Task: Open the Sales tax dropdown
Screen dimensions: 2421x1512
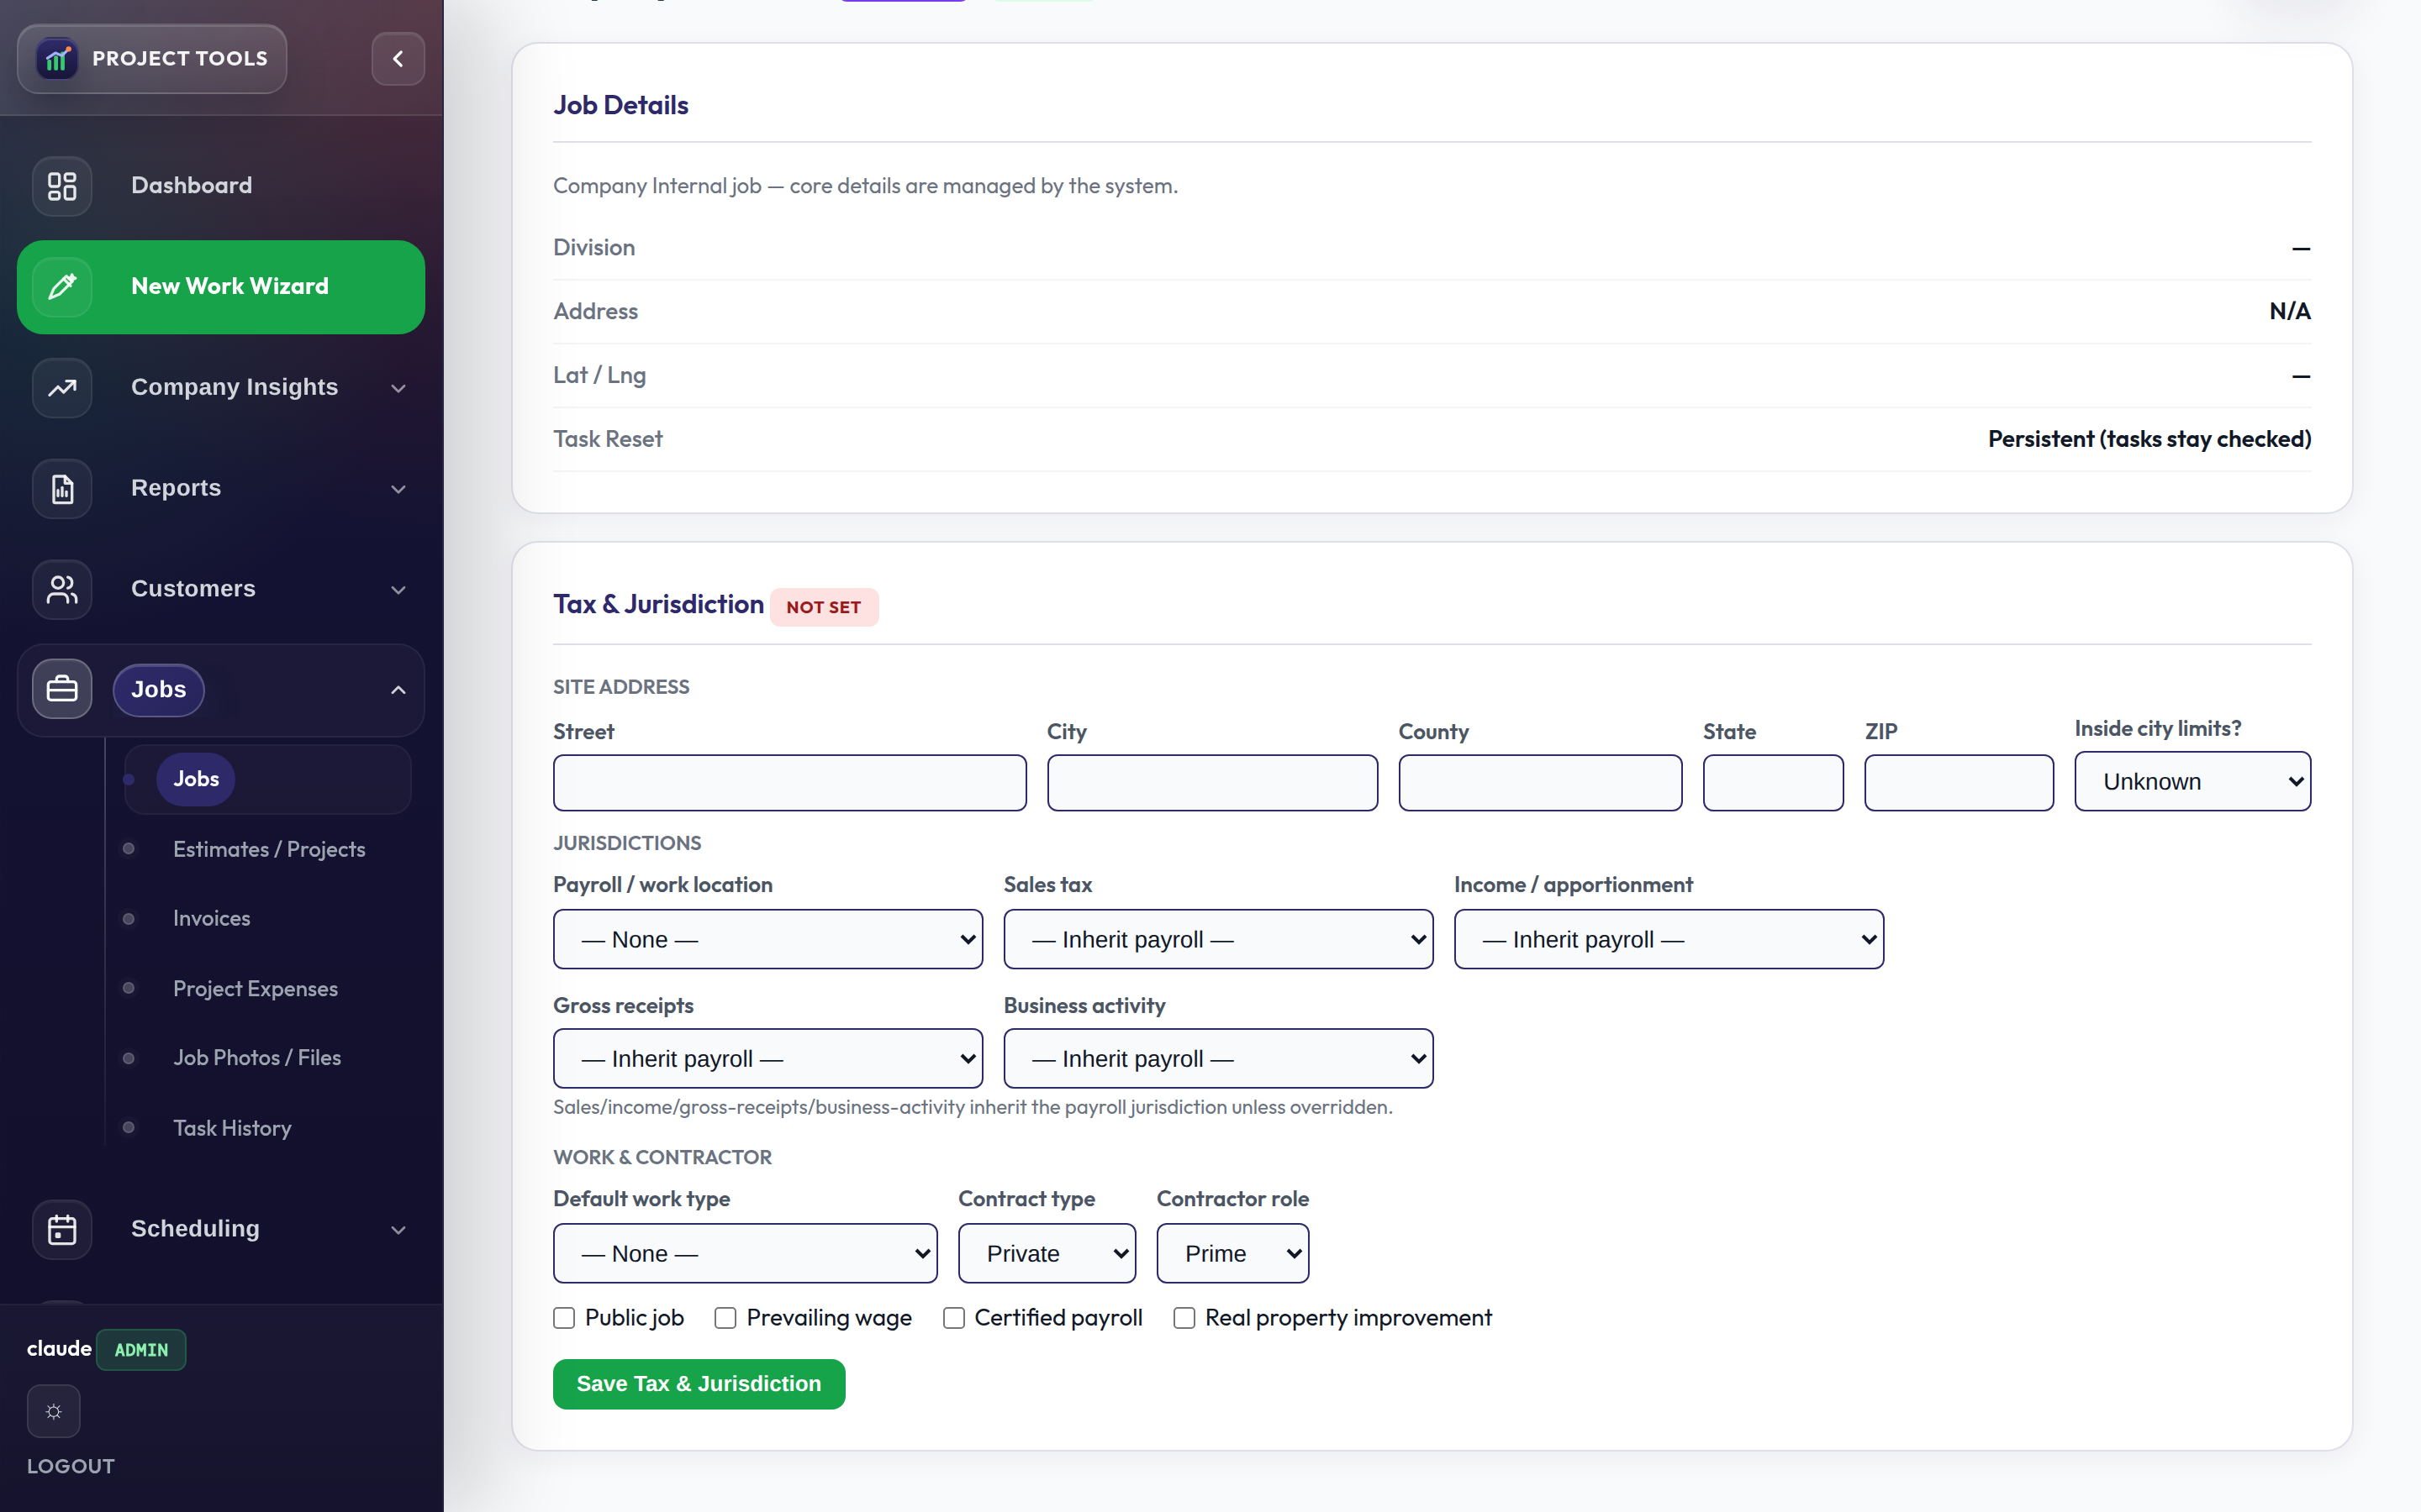Action: pos(1217,940)
